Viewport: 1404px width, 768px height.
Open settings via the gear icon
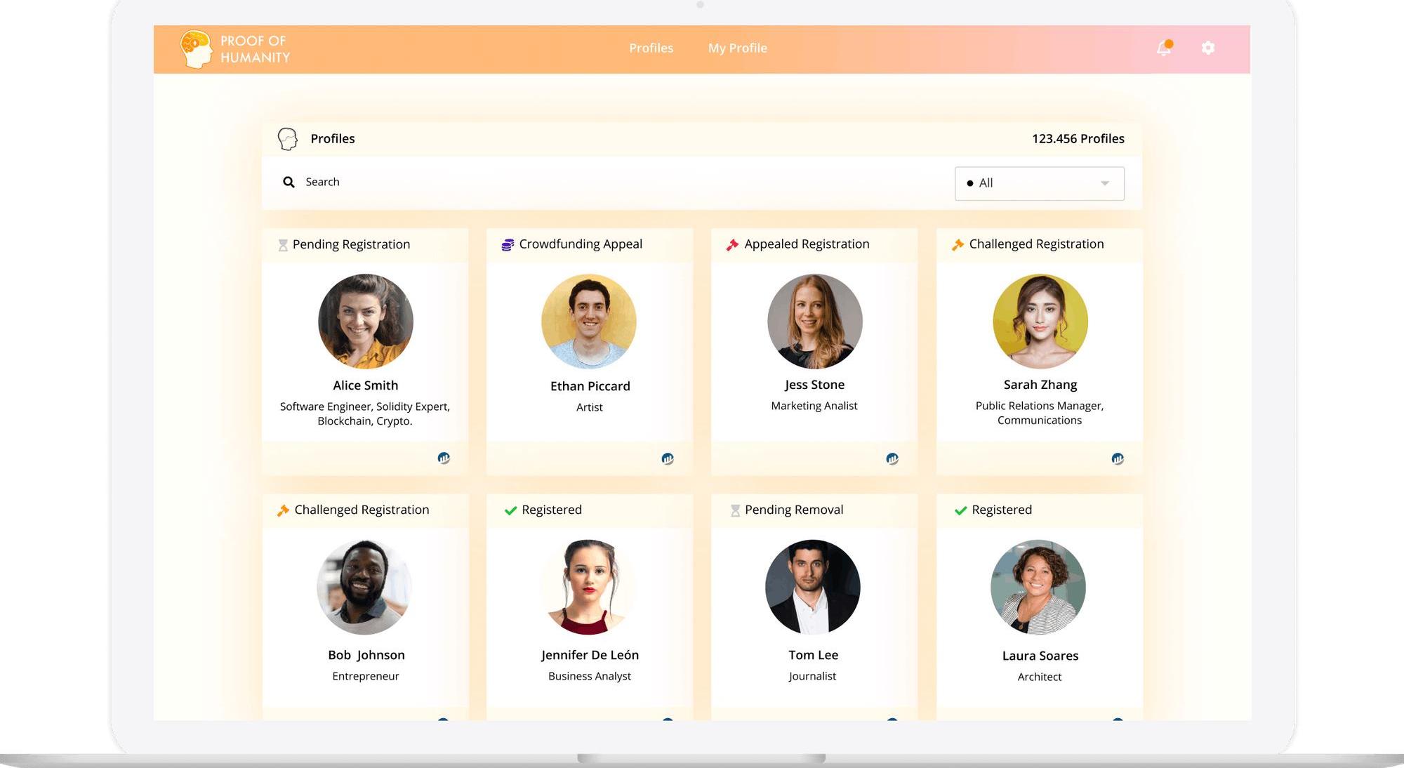click(x=1207, y=48)
